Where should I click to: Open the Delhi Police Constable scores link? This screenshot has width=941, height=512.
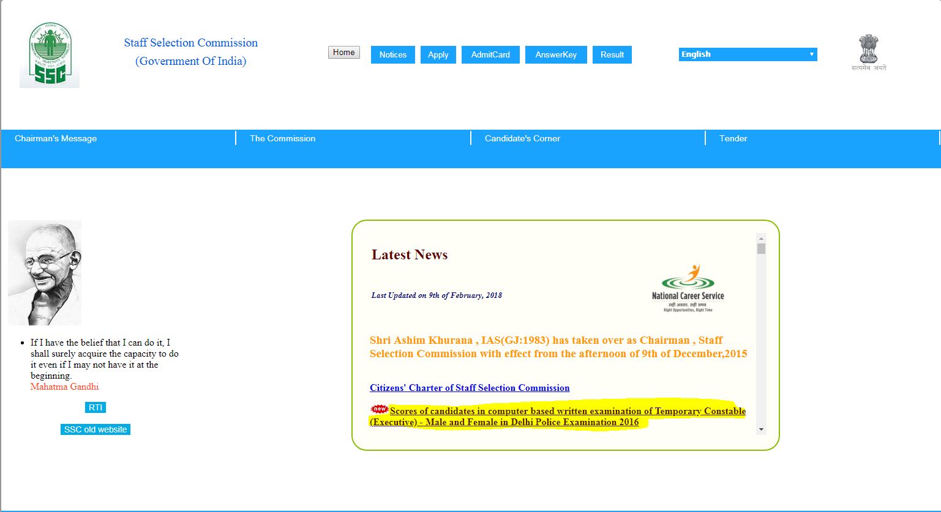tap(558, 417)
